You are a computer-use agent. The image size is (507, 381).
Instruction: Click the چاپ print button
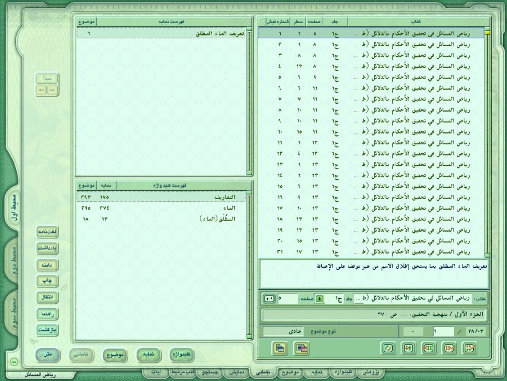(48, 280)
